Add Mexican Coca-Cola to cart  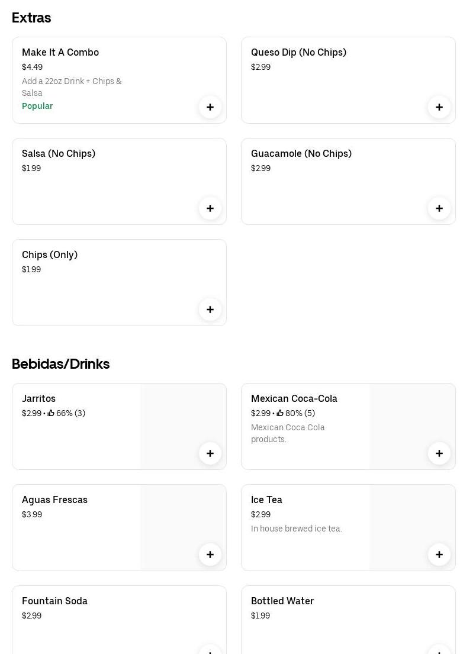(439, 453)
